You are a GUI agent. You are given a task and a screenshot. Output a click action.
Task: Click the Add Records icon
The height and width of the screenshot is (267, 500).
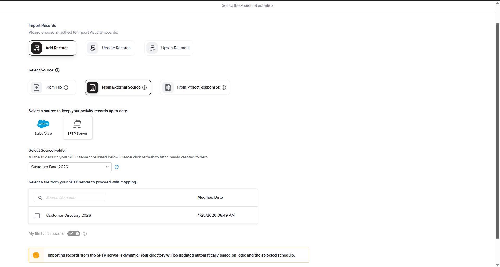coord(36,48)
